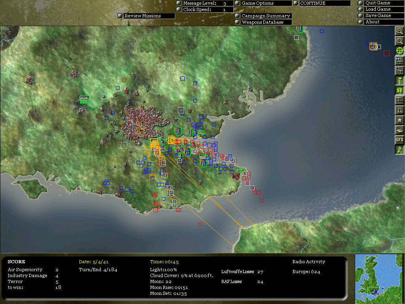Screen dimensions: 405x304
Task: Click the round knob beside About
Action: [361, 22]
